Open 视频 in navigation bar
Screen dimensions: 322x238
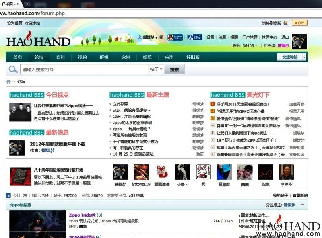click(83, 57)
